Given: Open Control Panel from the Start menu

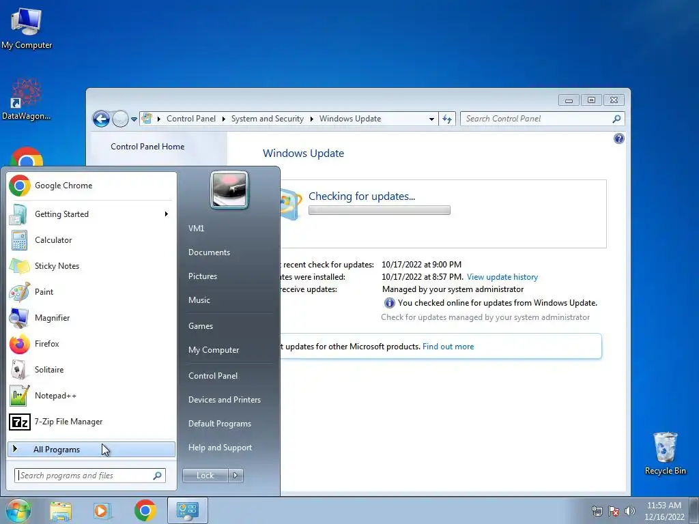Looking at the screenshot, I should [x=213, y=376].
